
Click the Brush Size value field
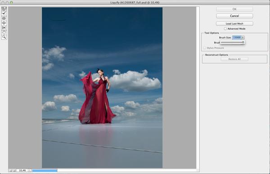click(x=237, y=37)
